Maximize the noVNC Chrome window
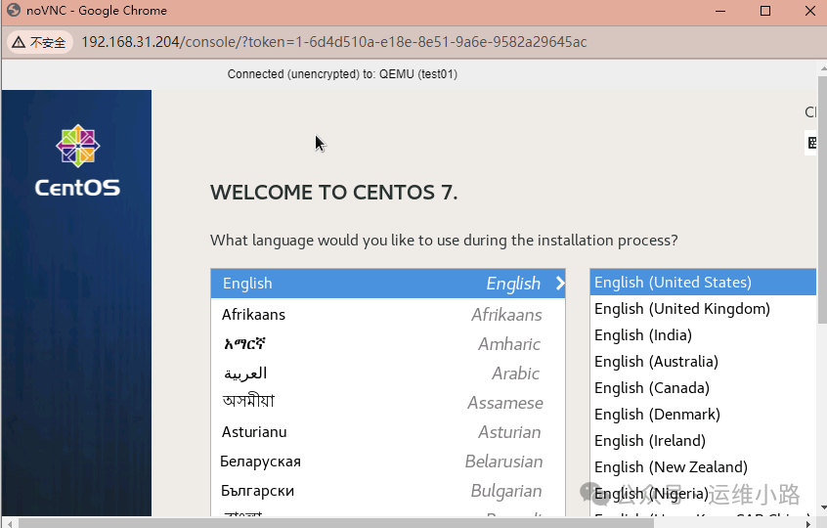The height and width of the screenshot is (528, 827). pyautogui.click(x=765, y=11)
